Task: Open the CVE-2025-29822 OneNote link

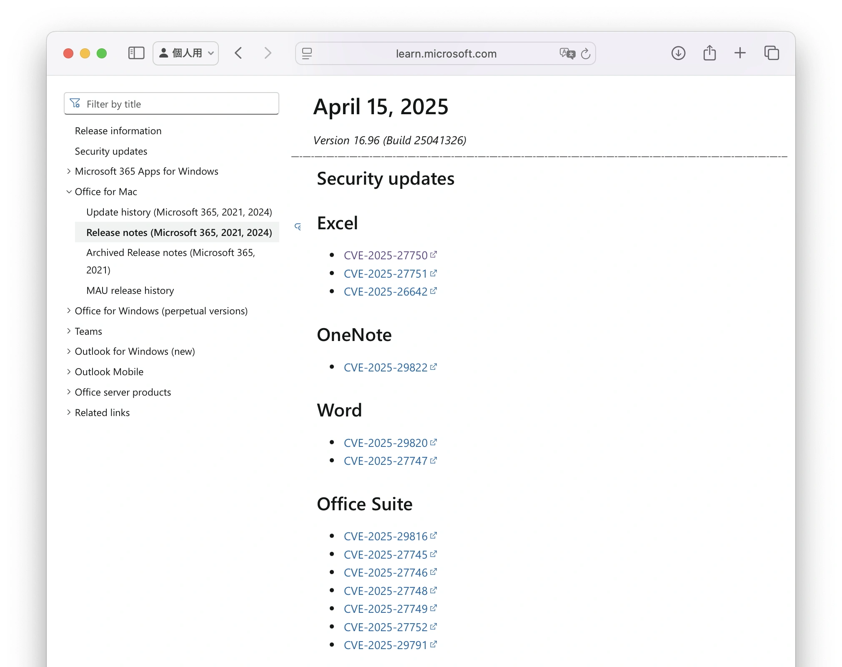Action: [386, 367]
